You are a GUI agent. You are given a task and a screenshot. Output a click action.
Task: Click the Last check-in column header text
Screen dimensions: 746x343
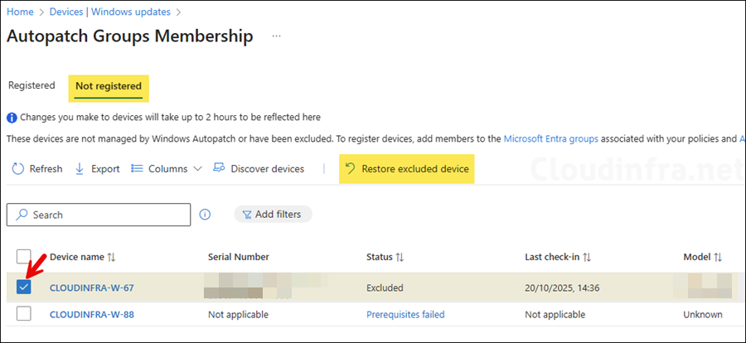point(552,257)
